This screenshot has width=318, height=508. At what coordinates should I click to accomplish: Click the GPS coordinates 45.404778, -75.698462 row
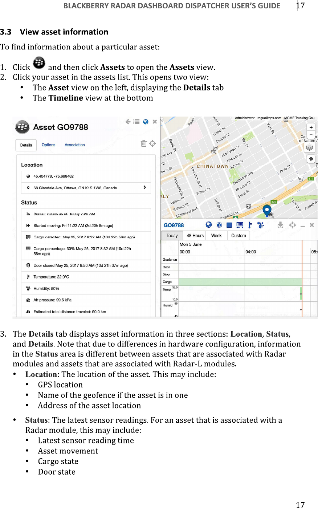[86, 176]
